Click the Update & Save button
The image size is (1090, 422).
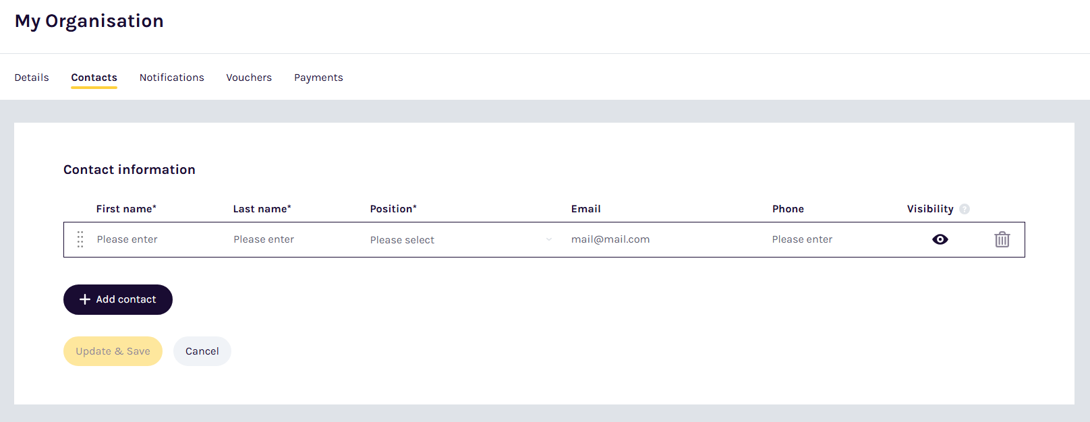[113, 351]
